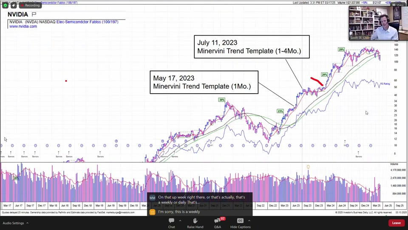Image resolution: width=408 pixels, height=230 pixels.
Task: Click the Volume axis label
Action: click(394, 164)
